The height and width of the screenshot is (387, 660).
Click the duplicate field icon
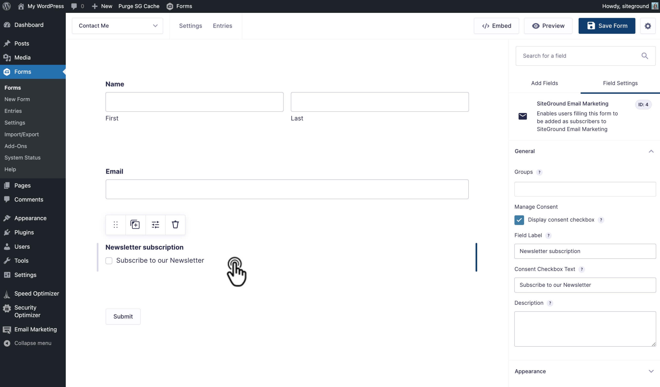pyautogui.click(x=135, y=225)
